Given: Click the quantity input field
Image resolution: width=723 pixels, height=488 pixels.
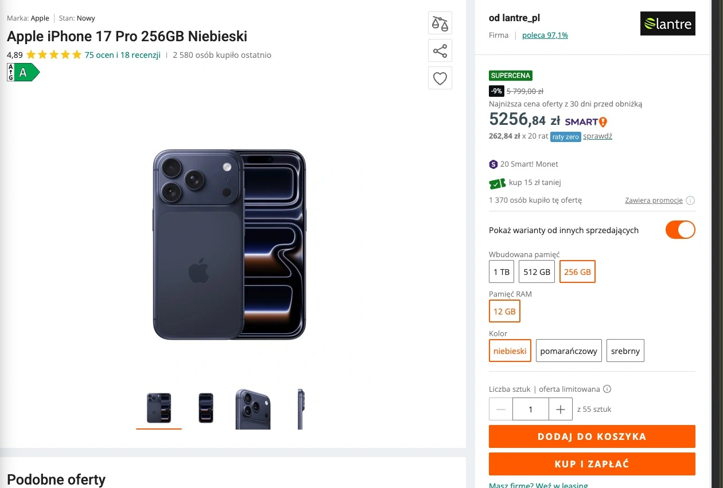Looking at the screenshot, I should (530, 410).
